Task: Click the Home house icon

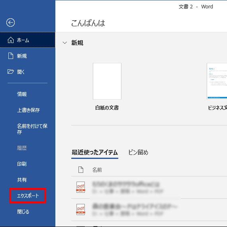Action: click(11, 40)
